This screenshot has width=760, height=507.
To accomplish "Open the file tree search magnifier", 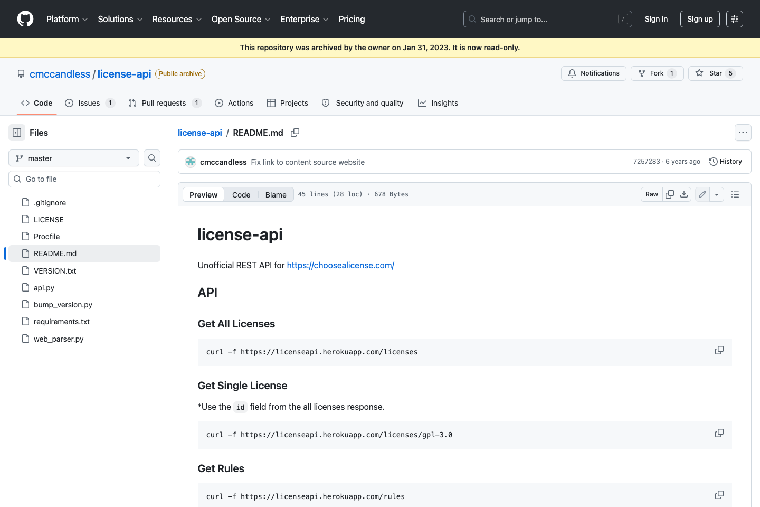I will (x=151, y=158).
